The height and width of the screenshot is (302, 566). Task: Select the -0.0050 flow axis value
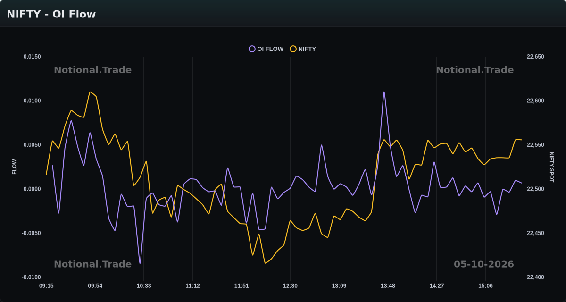pos(31,233)
